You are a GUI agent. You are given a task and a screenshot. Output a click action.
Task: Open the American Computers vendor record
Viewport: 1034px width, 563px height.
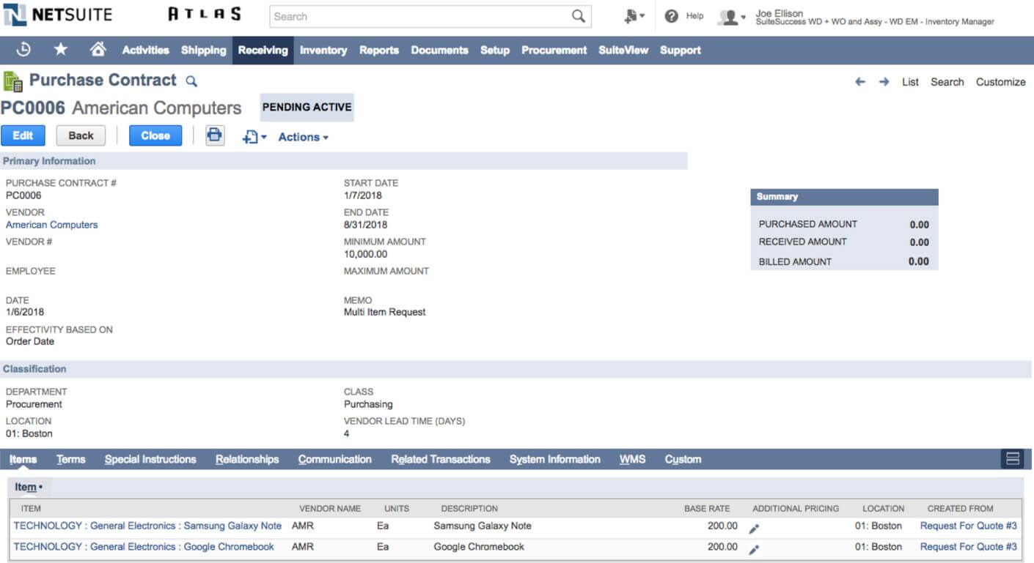coord(51,225)
